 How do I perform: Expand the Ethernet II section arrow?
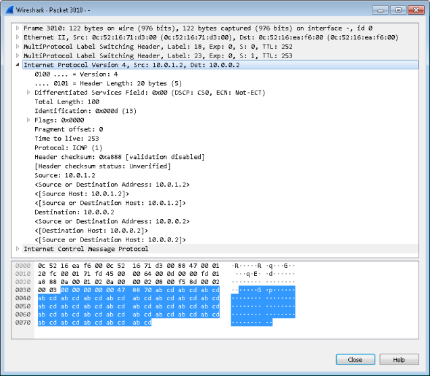18,37
